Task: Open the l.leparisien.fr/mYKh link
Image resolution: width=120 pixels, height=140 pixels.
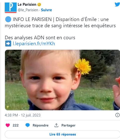Action: (x=34, y=44)
